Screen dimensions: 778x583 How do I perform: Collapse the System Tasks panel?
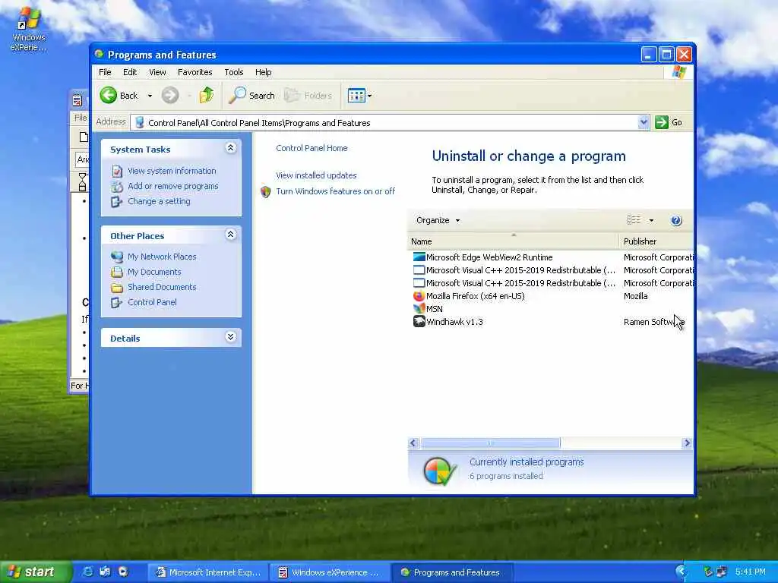tap(230, 148)
